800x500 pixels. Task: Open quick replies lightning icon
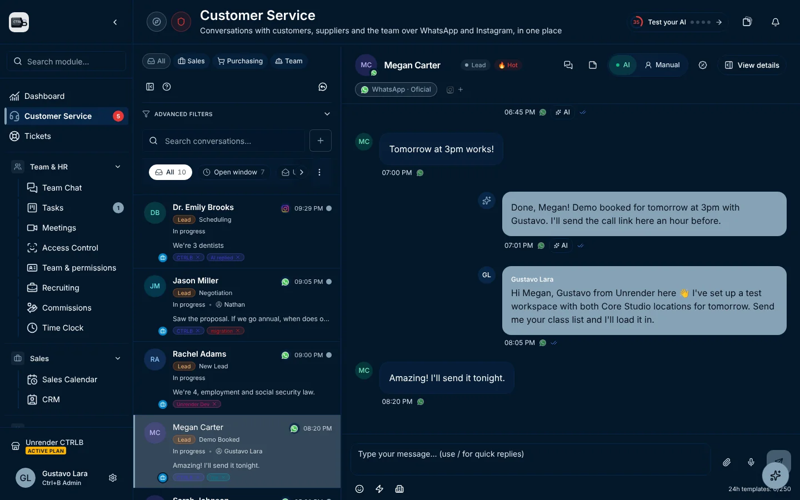pos(379,489)
